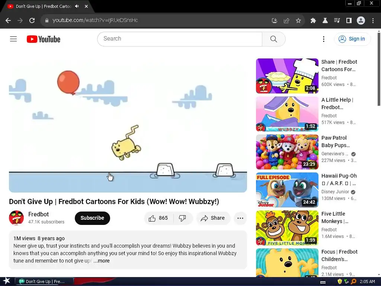Screen dimensions: 381x286
Task: Open the taskbar star start button
Action: coord(7,281)
